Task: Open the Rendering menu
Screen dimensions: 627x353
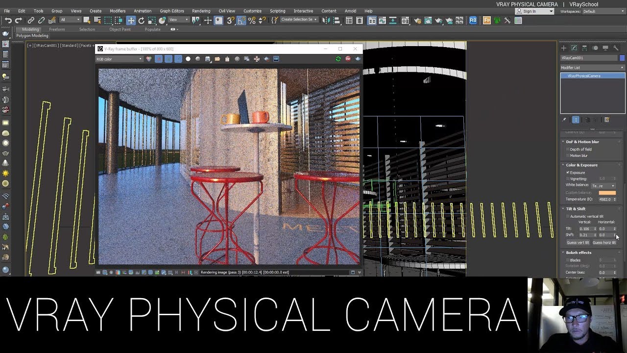Action: 201,11
